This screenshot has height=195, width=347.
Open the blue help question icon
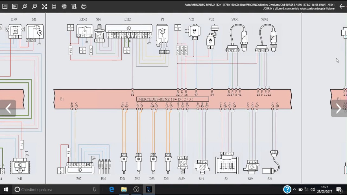(287, 189)
